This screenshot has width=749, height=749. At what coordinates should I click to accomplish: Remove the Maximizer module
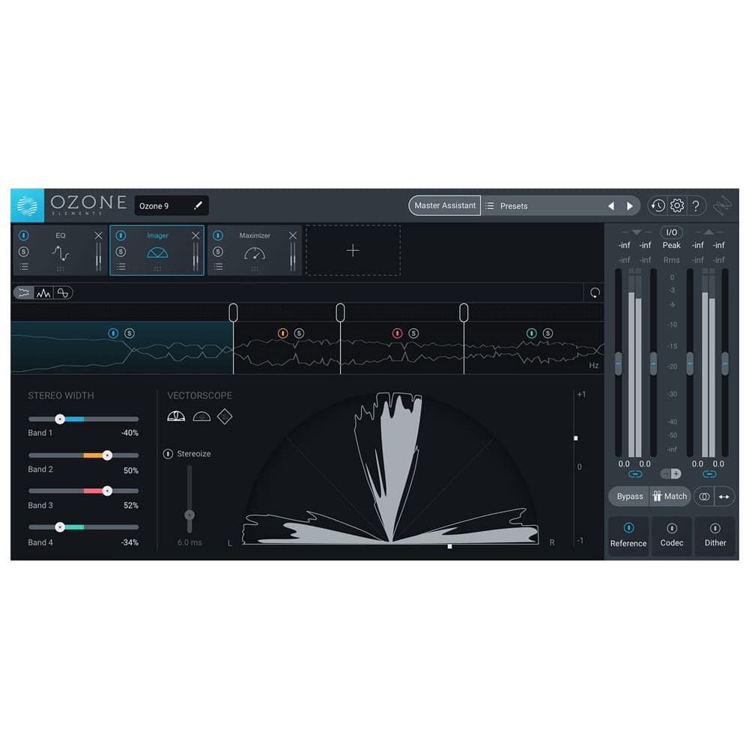[293, 235]
